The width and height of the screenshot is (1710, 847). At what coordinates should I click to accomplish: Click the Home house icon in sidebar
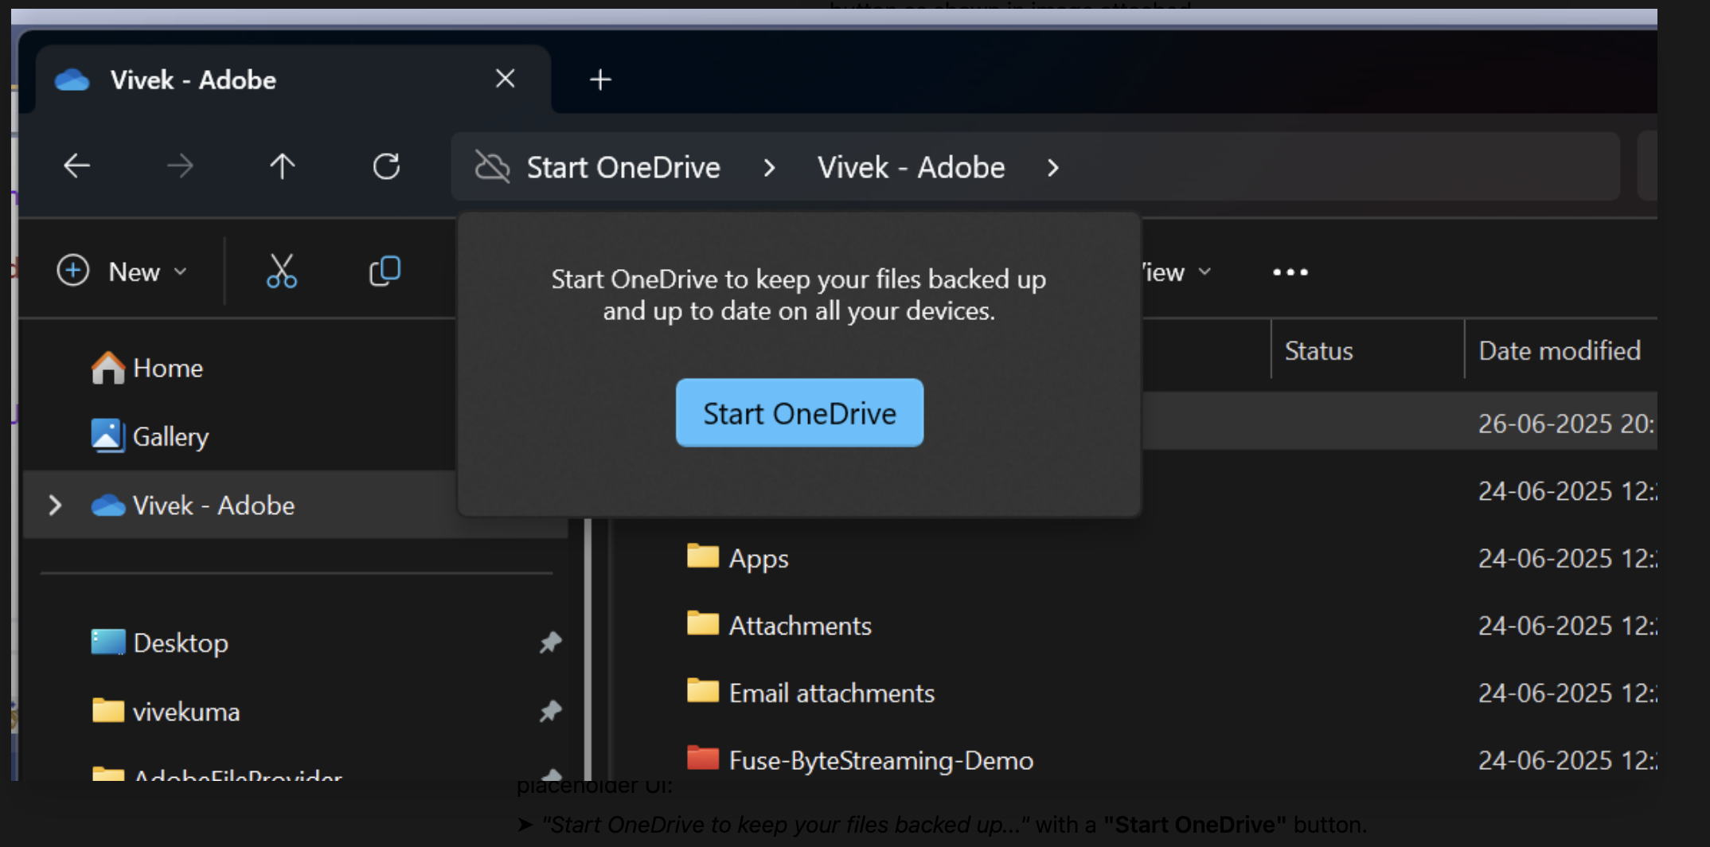pos(107,368)
